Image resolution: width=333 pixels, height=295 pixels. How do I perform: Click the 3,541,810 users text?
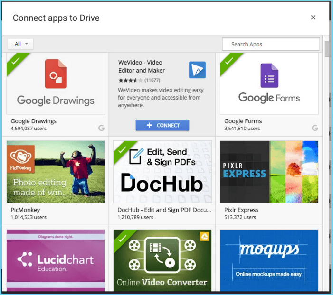242,129
